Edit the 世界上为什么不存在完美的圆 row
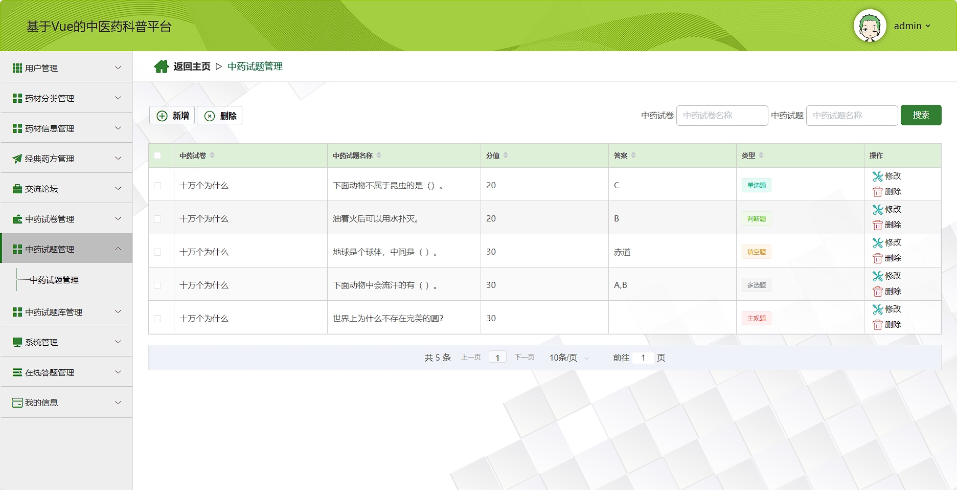The width and height of the screenshot is (957, 490). pos(887,309)
